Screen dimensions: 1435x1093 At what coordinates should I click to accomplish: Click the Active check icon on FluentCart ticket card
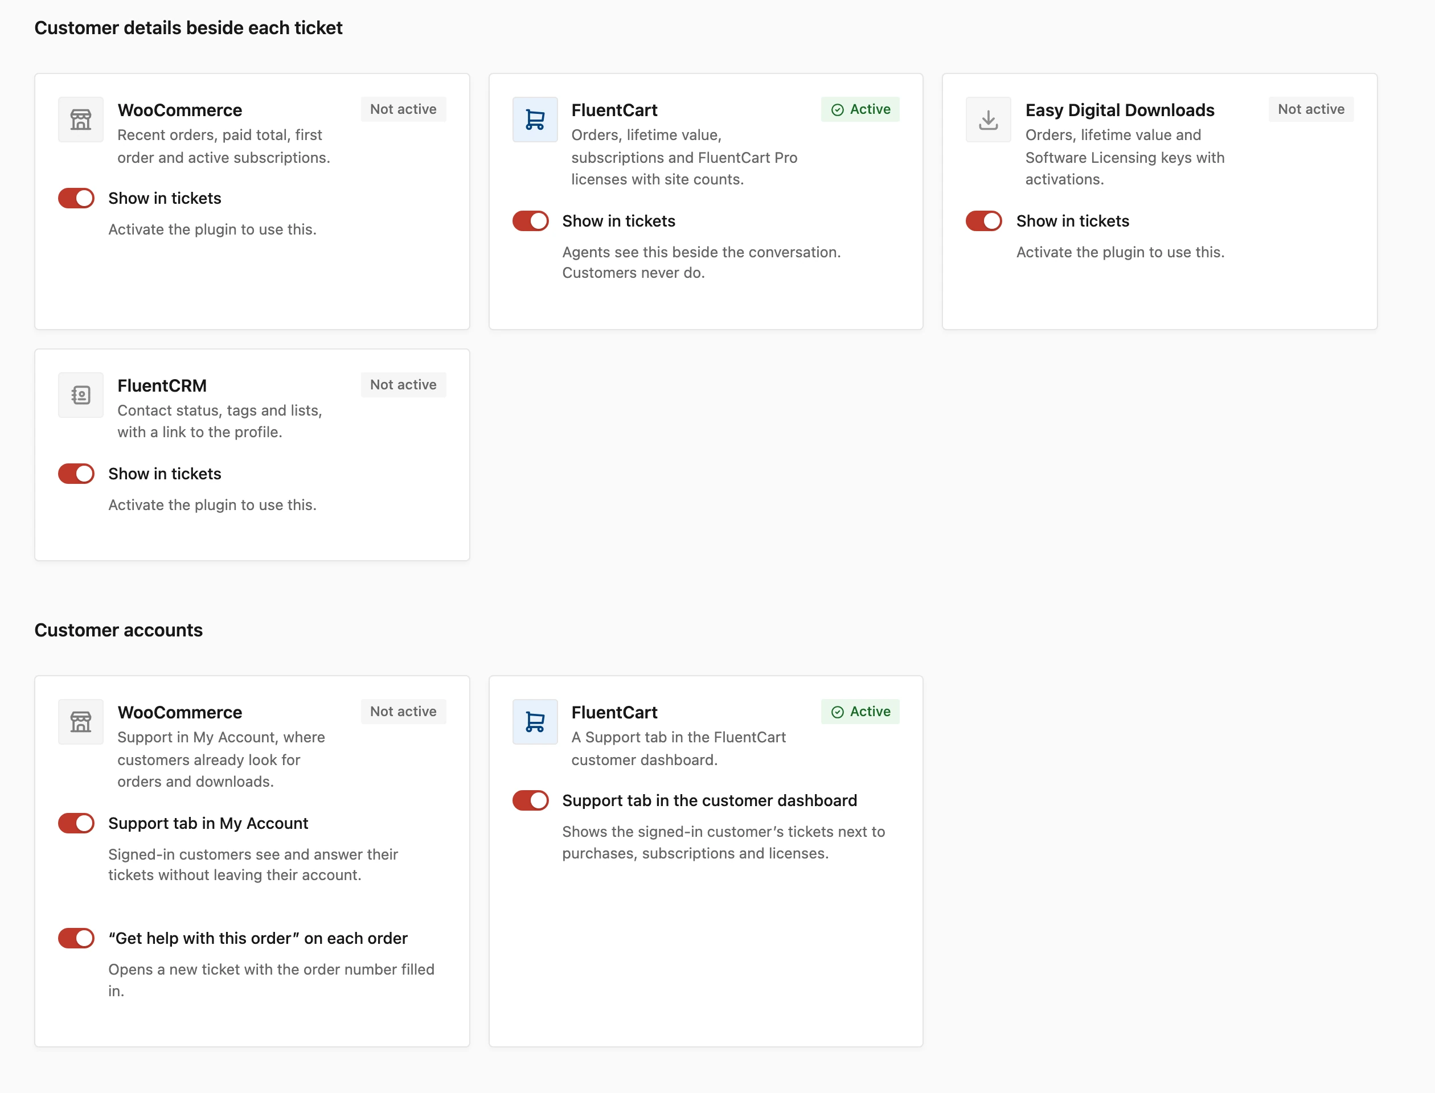coord(838,110)
